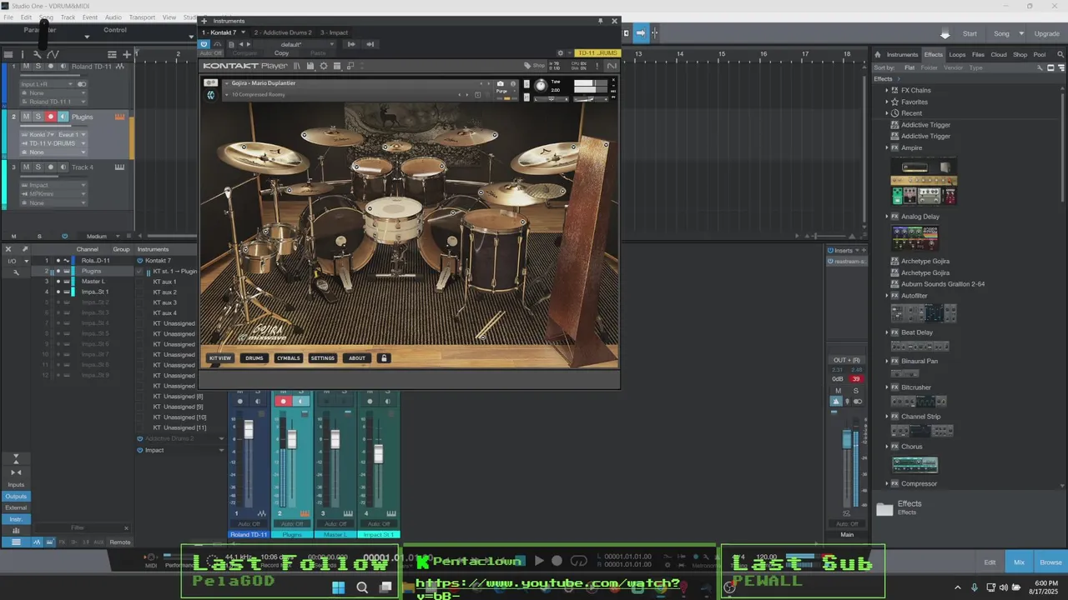Mute Track 4
Viewport: 1068px width, 600px height.
click(x=26, y=167)
